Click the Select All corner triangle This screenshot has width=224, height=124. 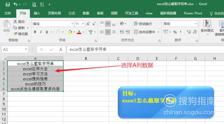pos(5,58)
